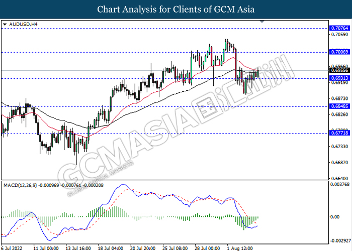This screenshot has width=352, height=251.
Task: Click the 0.69313 support price label
Action: [339, 78]
